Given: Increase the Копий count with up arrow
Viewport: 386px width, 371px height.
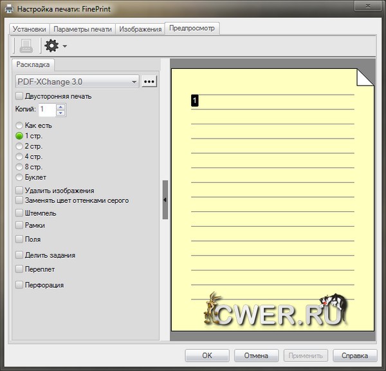Looking at the screenshot, I should click(60, 106).
